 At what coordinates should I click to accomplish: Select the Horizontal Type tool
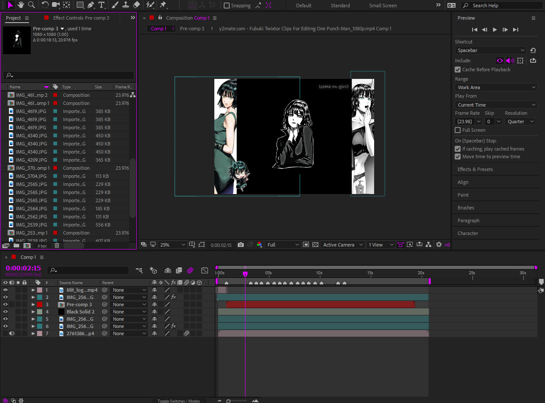101,5
